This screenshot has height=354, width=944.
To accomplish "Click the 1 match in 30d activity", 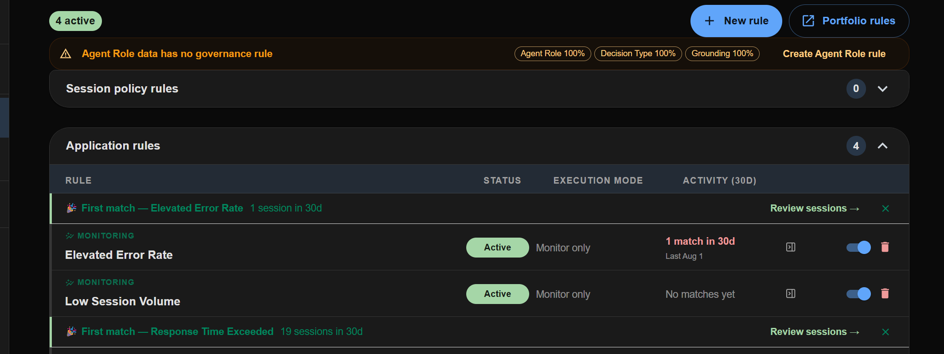I will [700, 241].
